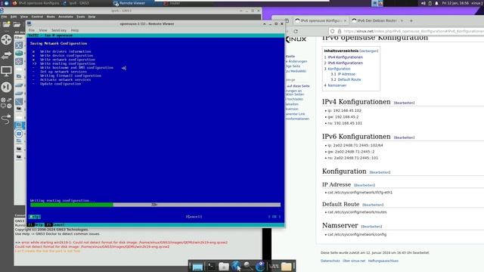Browse security devices category in GNS3 sidebar
The image size is (484, 272).
(x=6, y=87)
